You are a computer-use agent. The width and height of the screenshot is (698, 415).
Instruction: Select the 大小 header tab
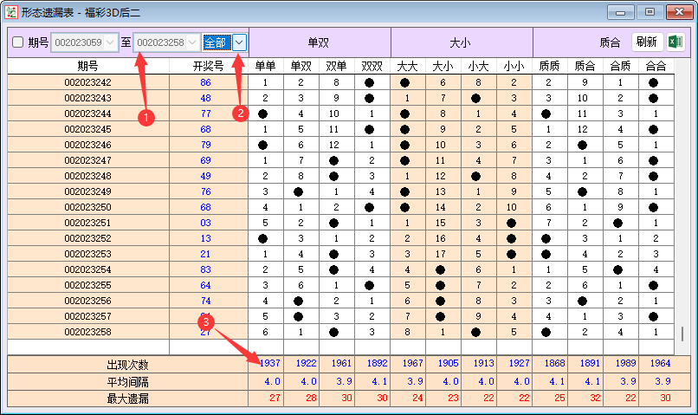tap(460, 42)
